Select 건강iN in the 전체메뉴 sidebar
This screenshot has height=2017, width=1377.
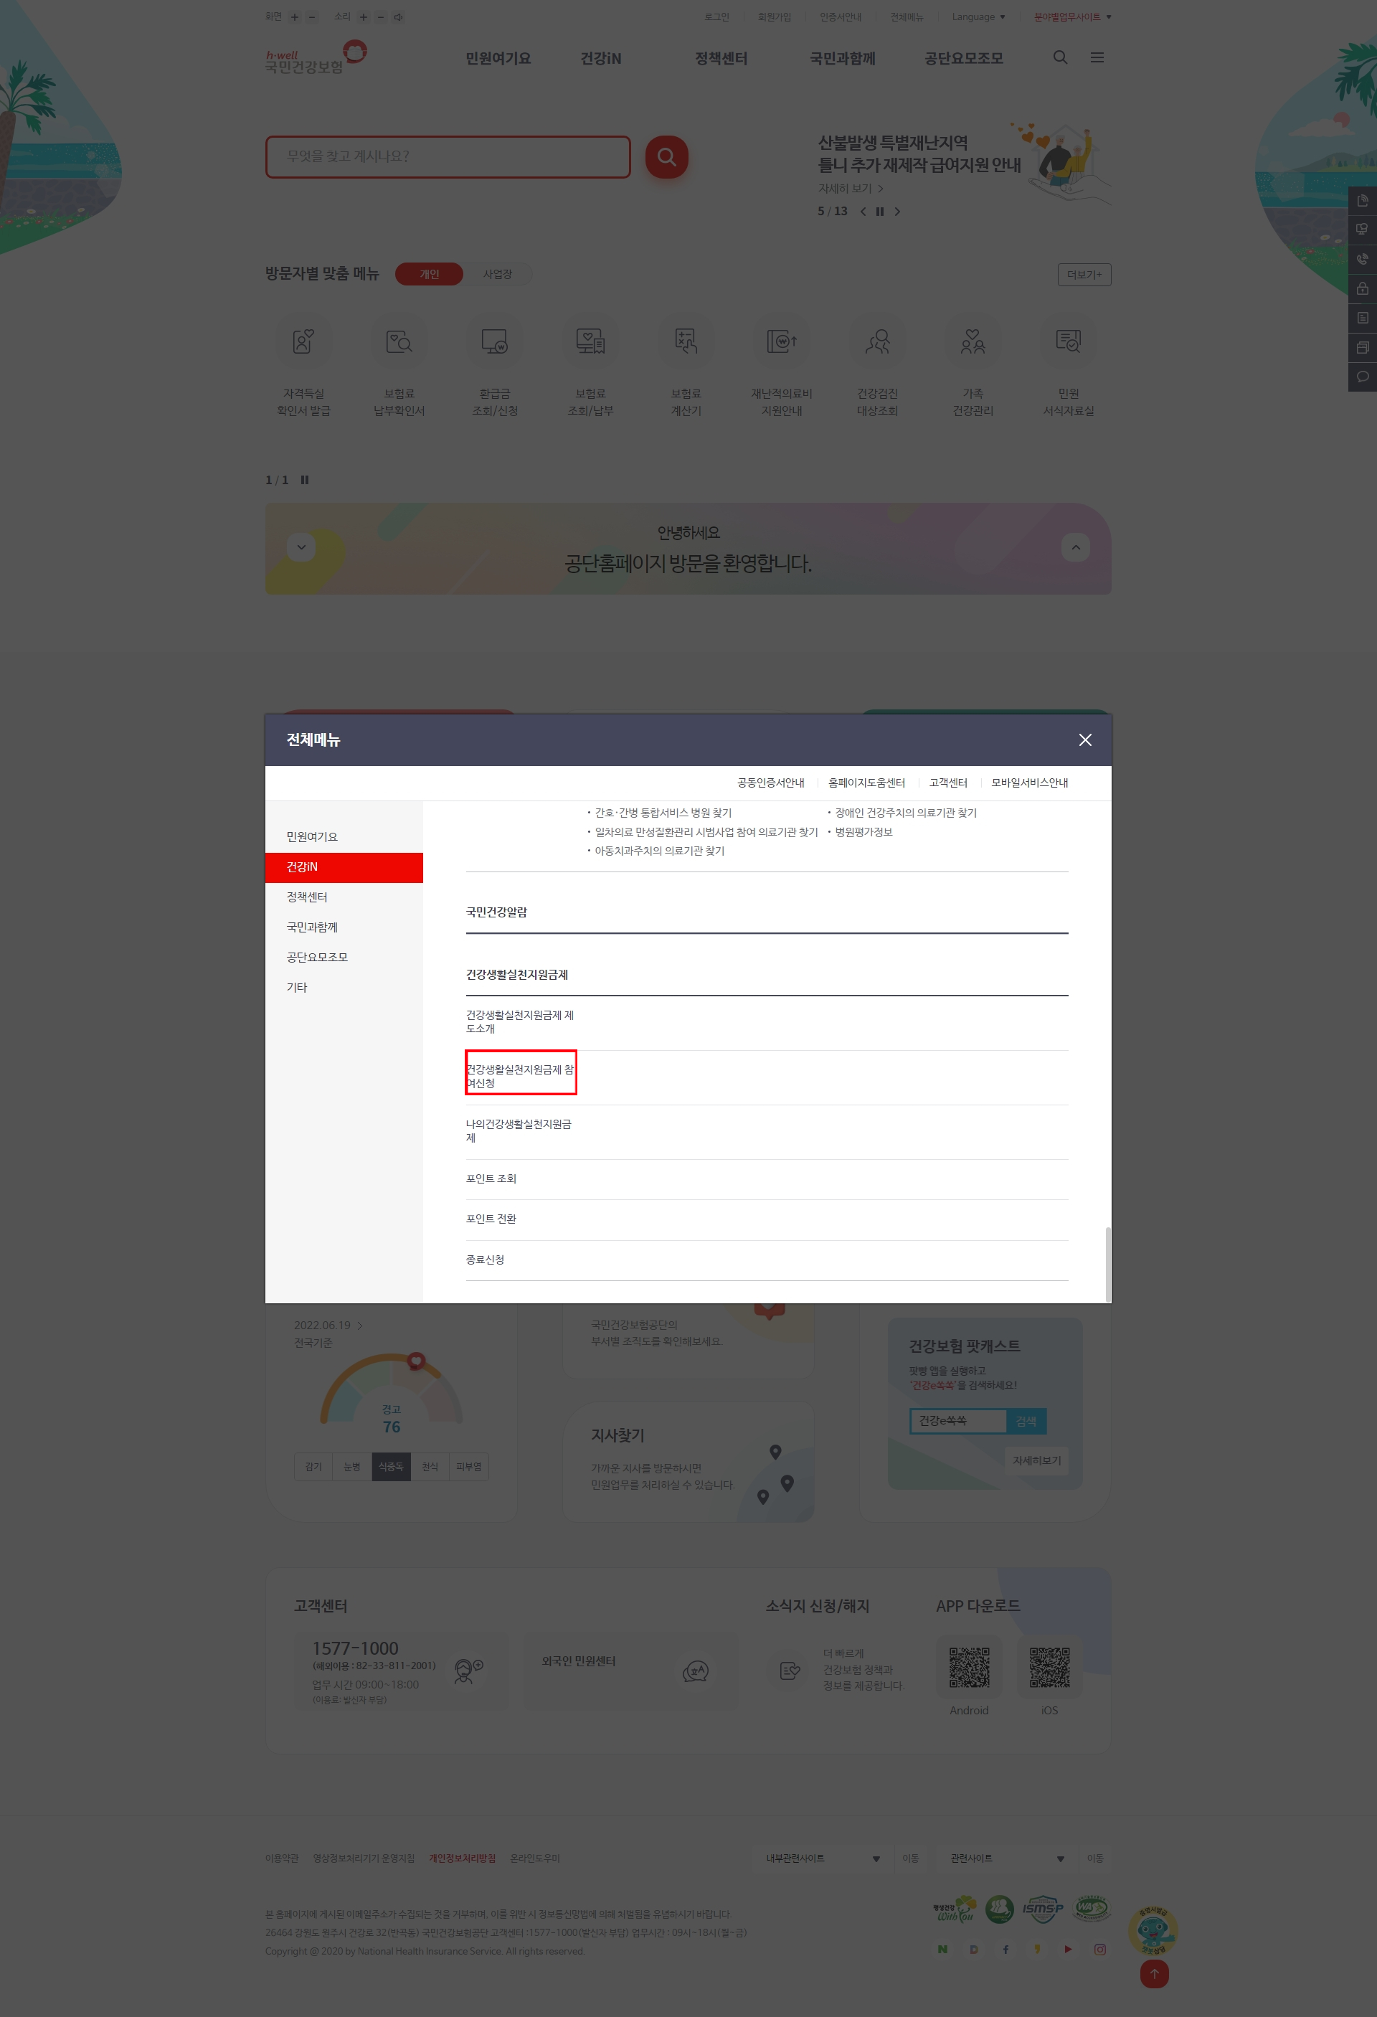click(x=344, y=867)
